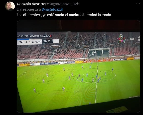
Task: Click the 'En respuesta a' label
Action: pyautogui.click(x=29, y=9)
